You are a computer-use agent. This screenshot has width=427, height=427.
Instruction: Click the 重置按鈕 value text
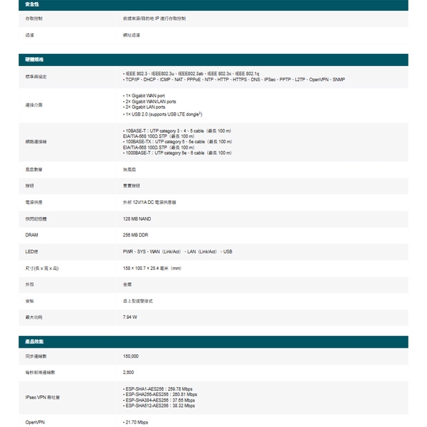point(131,186)
